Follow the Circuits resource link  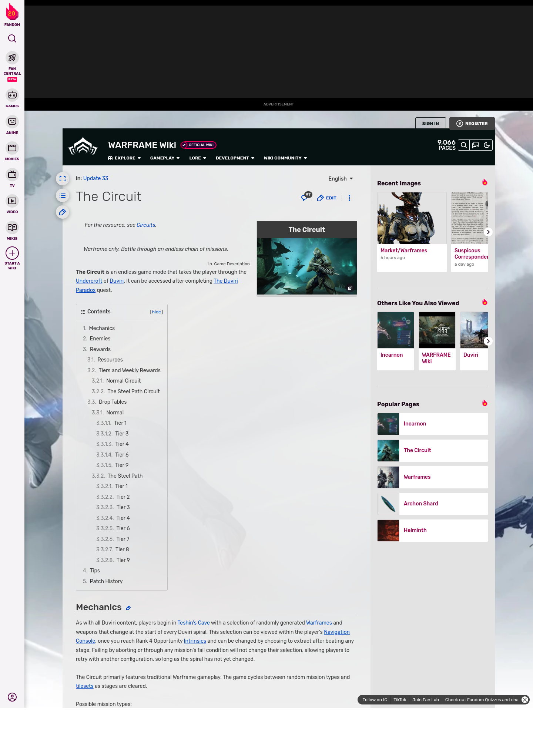(x=146, y=225)
